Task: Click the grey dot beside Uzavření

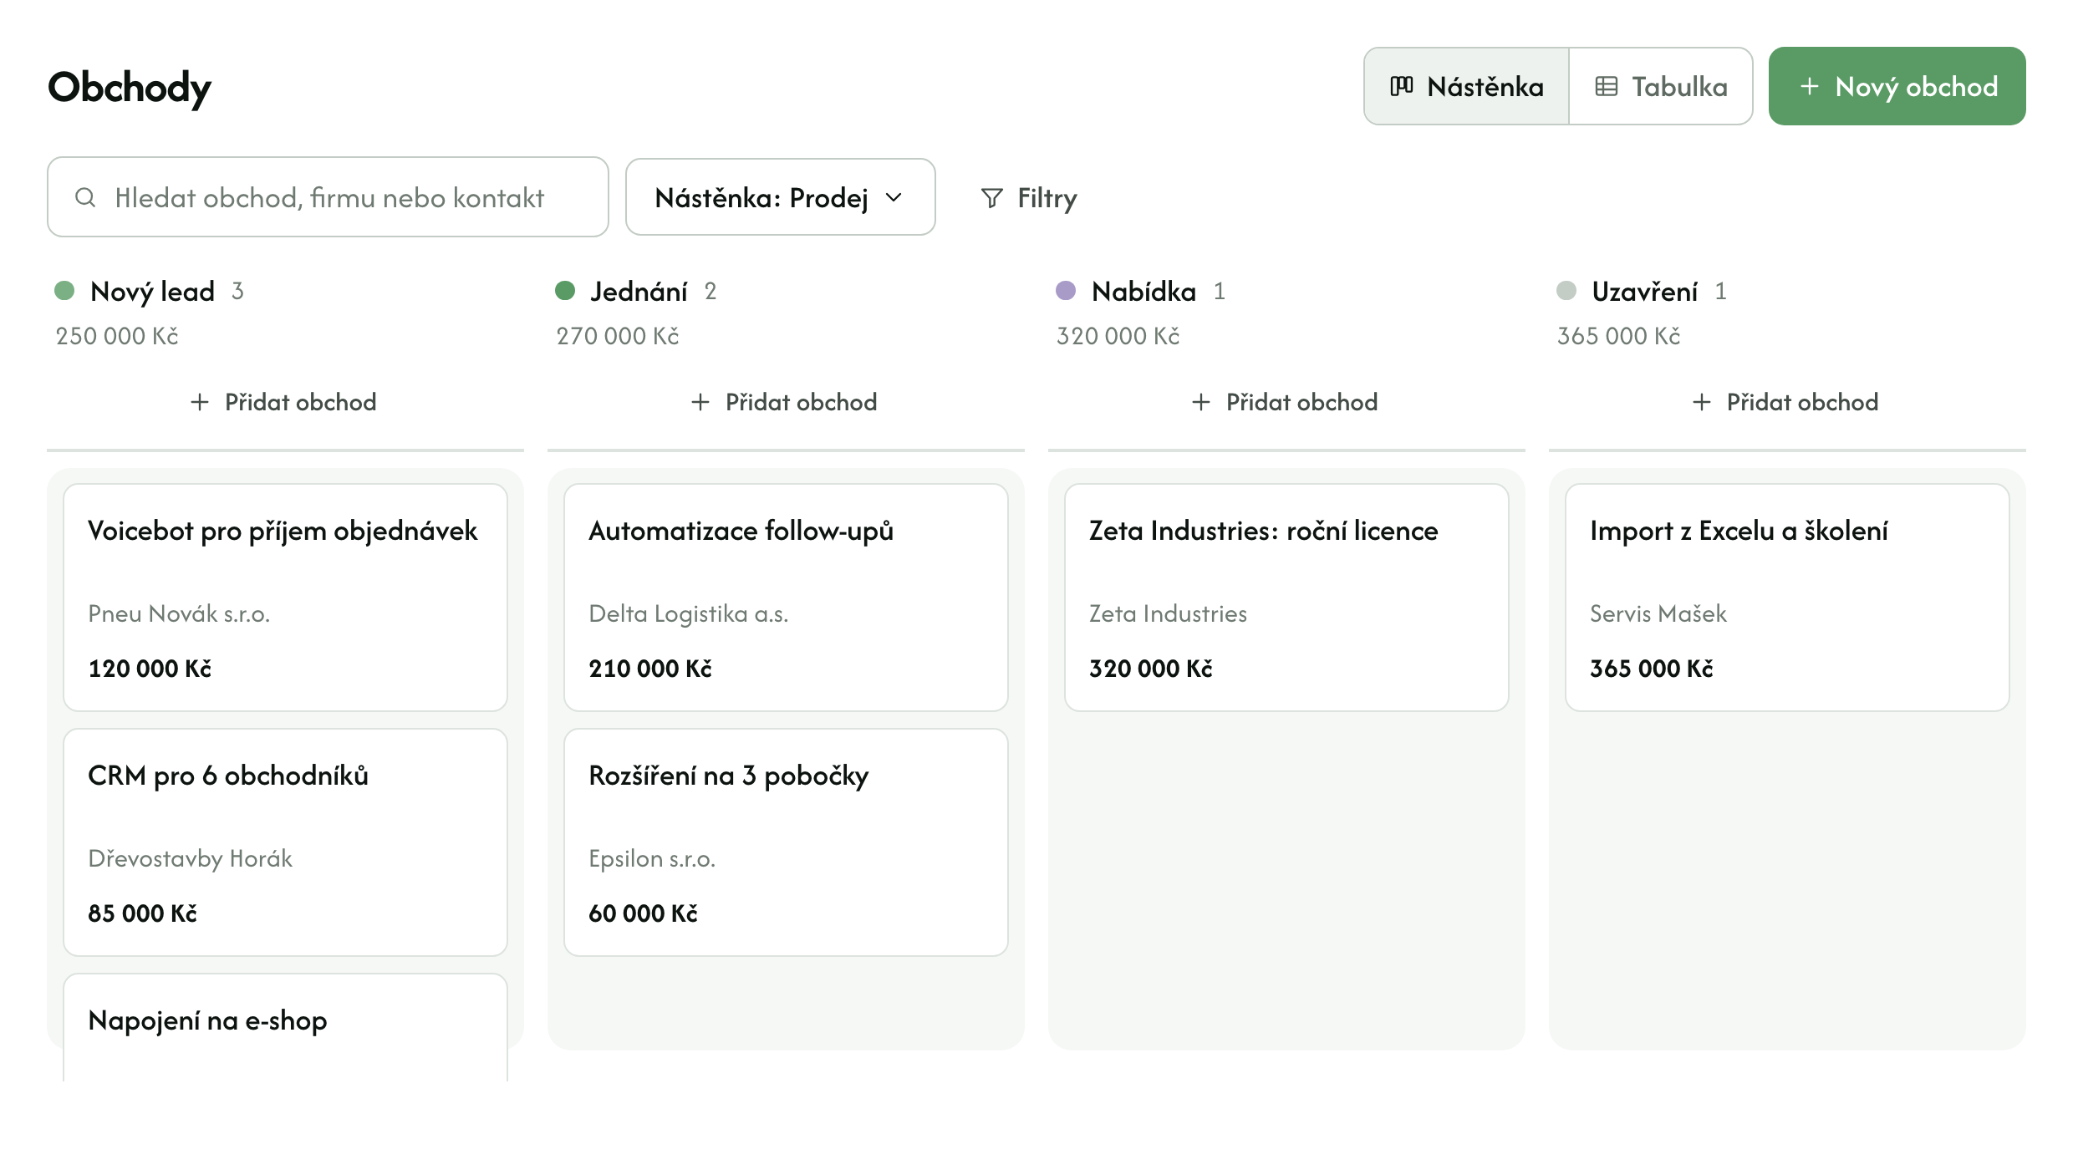Action: 1566,290
